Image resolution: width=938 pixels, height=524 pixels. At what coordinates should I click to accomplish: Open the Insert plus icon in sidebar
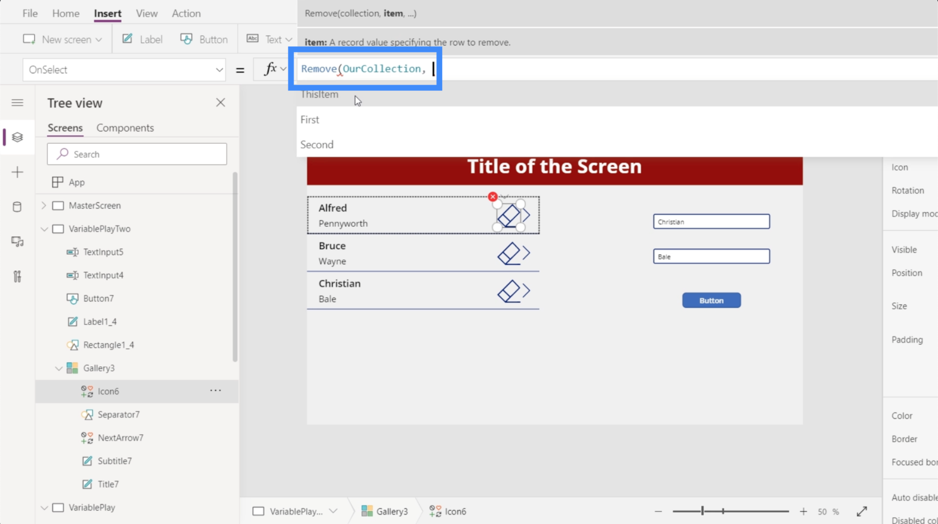(x=17, y=172)
